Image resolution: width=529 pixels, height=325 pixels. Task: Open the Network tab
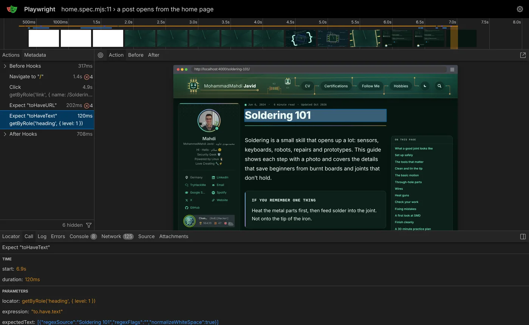click(x=117, y=237)
